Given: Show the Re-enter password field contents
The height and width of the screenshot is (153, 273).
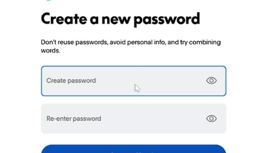Looking at the screenshot, I should [211, 119].
